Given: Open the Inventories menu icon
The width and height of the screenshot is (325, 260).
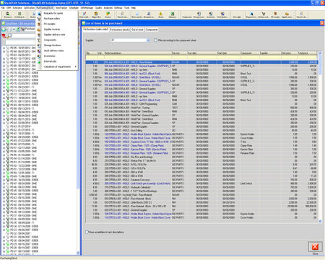Looking at the screenshot, I should point(39,56).
